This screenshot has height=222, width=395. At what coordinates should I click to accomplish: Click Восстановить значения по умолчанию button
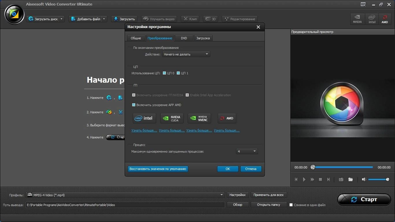click(158, 169)
